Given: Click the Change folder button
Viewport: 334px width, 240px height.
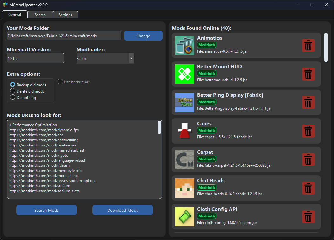Looking at the screenshot, I should (x=143, y=36).
